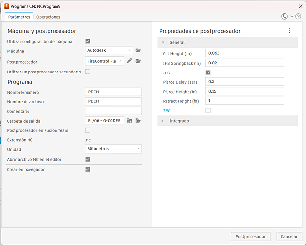Click the empty Comentario field
The image size is (306, 245).
pos(113,111)
